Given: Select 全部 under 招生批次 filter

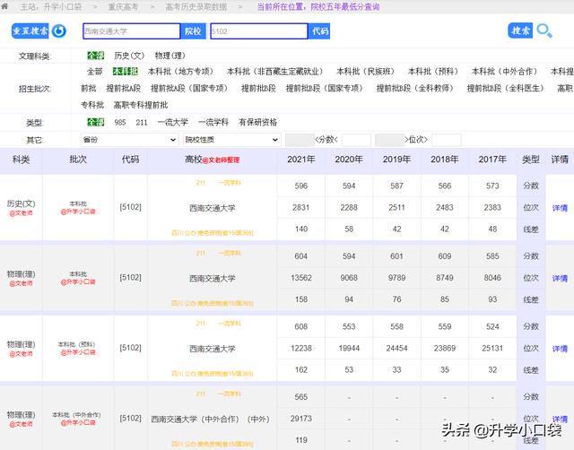Looking at the screenshot, I should [x=94, y=72].
